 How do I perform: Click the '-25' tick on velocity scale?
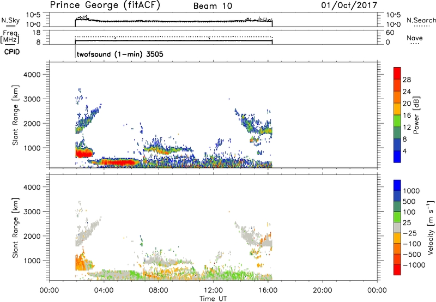click(x=410, y=233)
